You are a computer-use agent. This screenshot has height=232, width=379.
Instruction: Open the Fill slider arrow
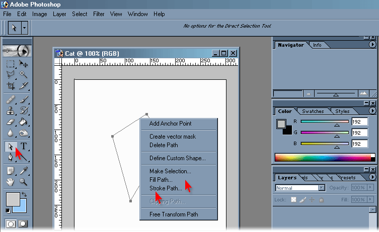(370, 199)
